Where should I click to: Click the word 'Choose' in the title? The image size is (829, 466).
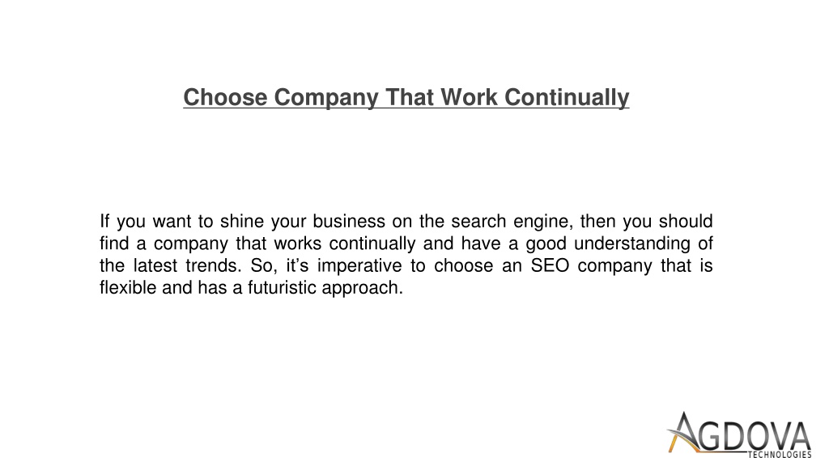(225, 97)
